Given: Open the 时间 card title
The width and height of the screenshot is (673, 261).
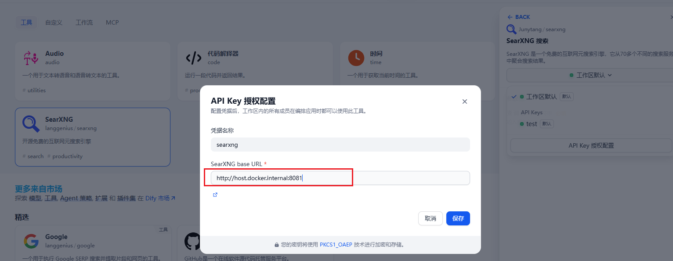Looking at the screenshot, I should click(x=376, y=54).
